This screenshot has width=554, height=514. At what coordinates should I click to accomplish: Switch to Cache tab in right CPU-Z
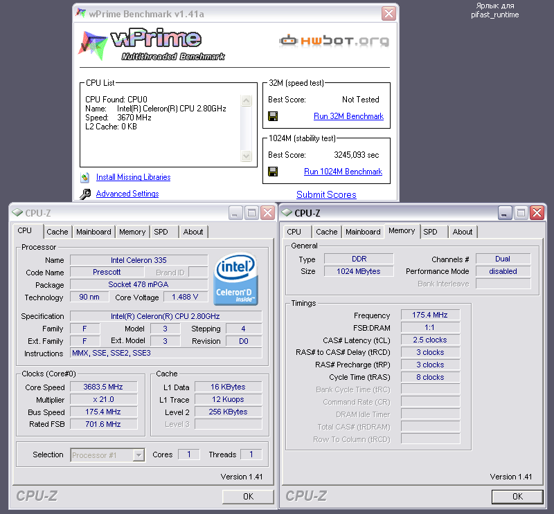pyautogui.click(x=327, y=232)
